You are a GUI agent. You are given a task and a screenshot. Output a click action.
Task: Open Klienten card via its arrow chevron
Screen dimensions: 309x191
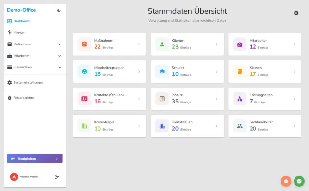[x=217, y=44]
